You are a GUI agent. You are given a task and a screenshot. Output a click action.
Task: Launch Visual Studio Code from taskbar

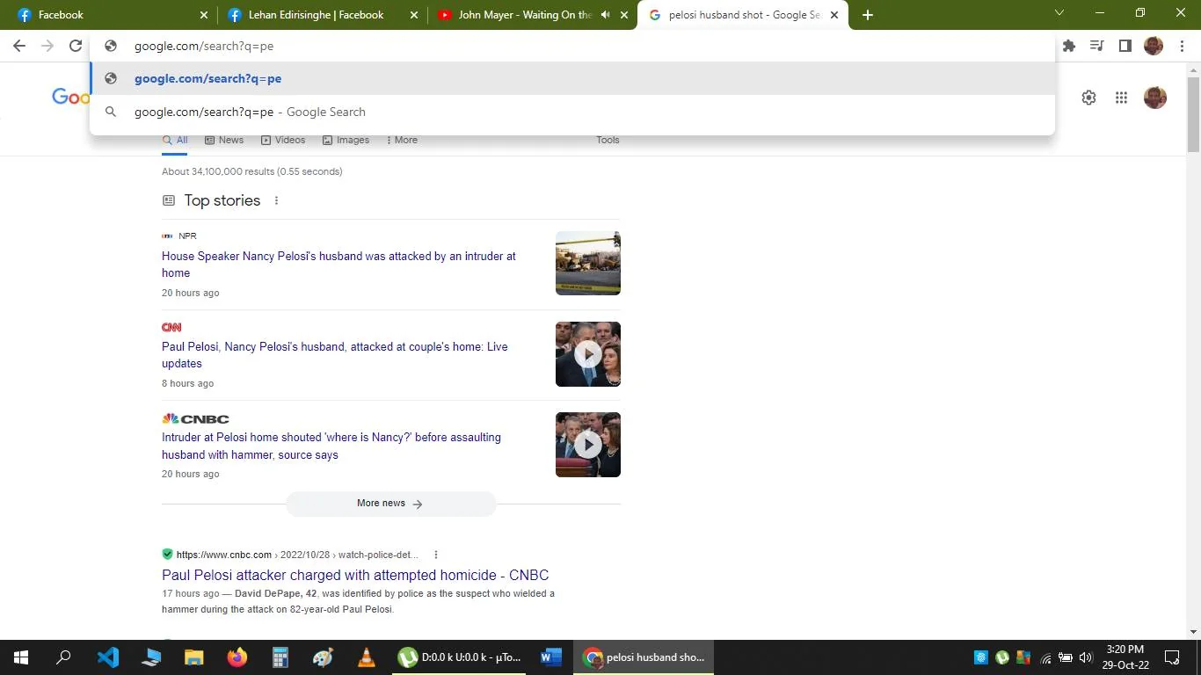[108, 657]
